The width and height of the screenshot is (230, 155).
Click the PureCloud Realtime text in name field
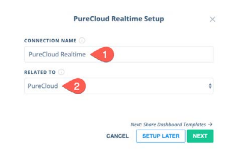click(57, 54)
